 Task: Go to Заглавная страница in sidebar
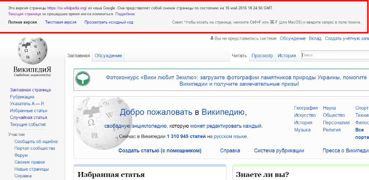click(x=30, y=90)
